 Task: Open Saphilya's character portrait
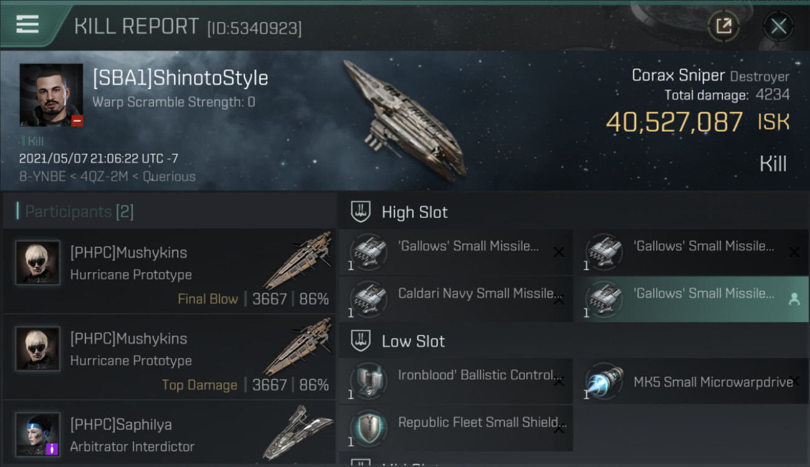click(38, 433)
